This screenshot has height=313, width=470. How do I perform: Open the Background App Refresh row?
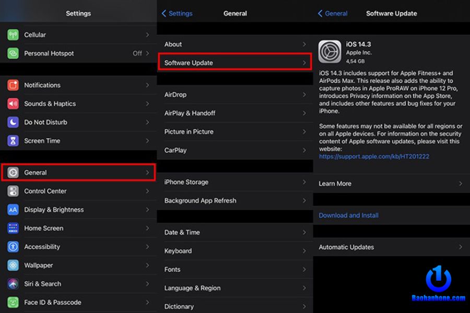tap(234, 201)
